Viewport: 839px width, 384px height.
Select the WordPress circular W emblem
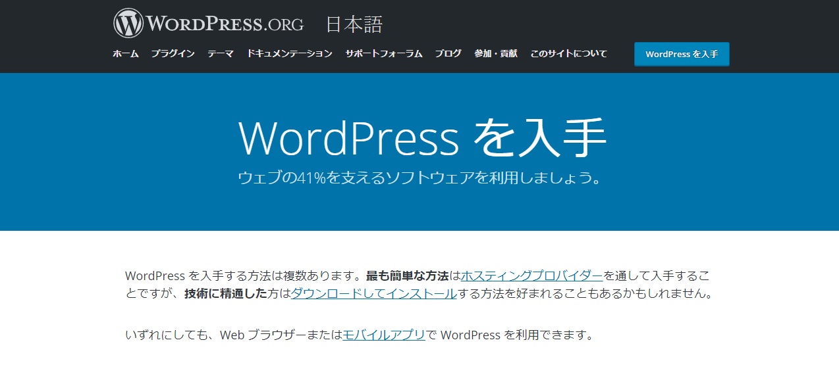129,22
